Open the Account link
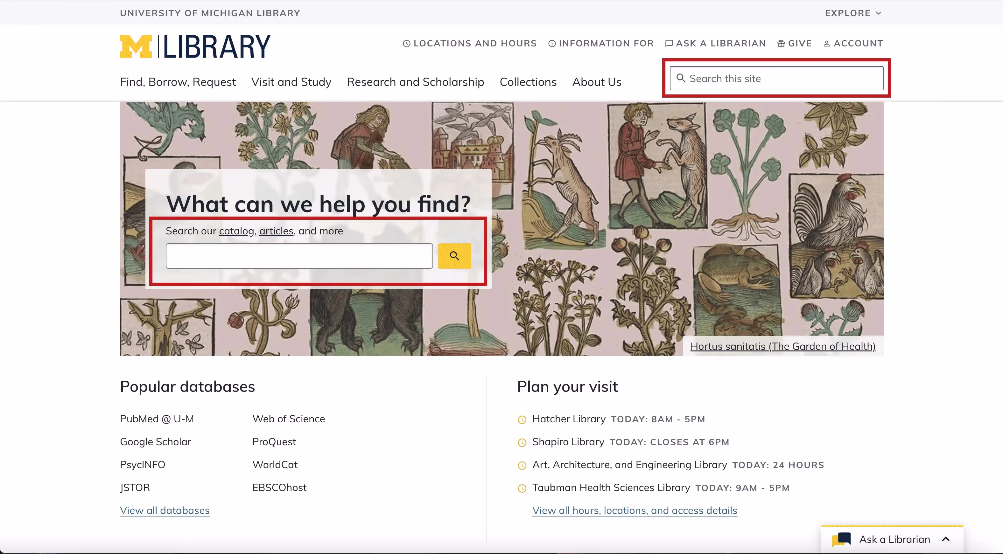 point(853,43)
